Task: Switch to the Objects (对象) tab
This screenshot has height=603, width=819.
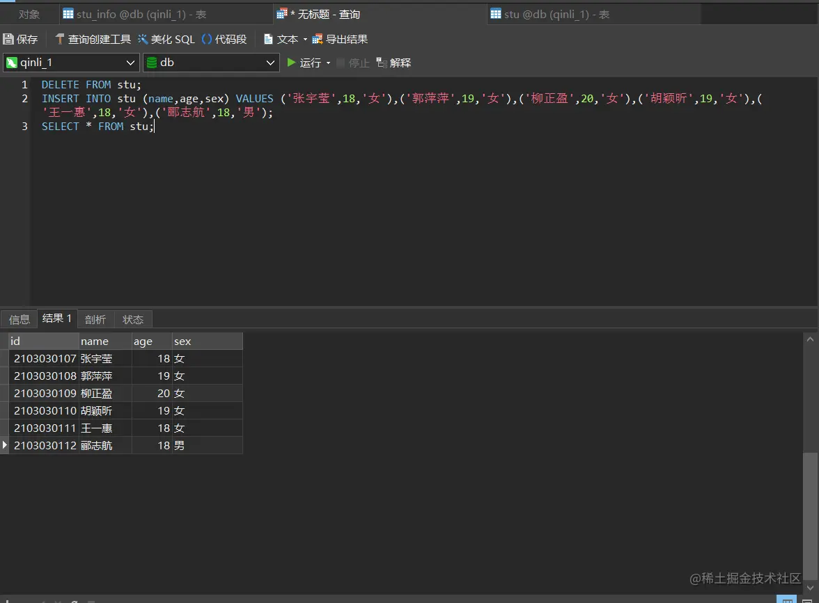Action: click(29, 15)
